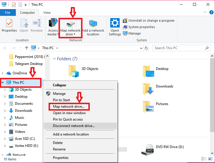Select Documents in the navigation pane
Screen dimensions: 215x163
21,104
